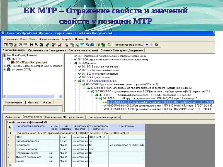The image size is (223, 167).
Task: Collapse the 06-13 Абразивы tree node
Action: click(x=71, y=63)
